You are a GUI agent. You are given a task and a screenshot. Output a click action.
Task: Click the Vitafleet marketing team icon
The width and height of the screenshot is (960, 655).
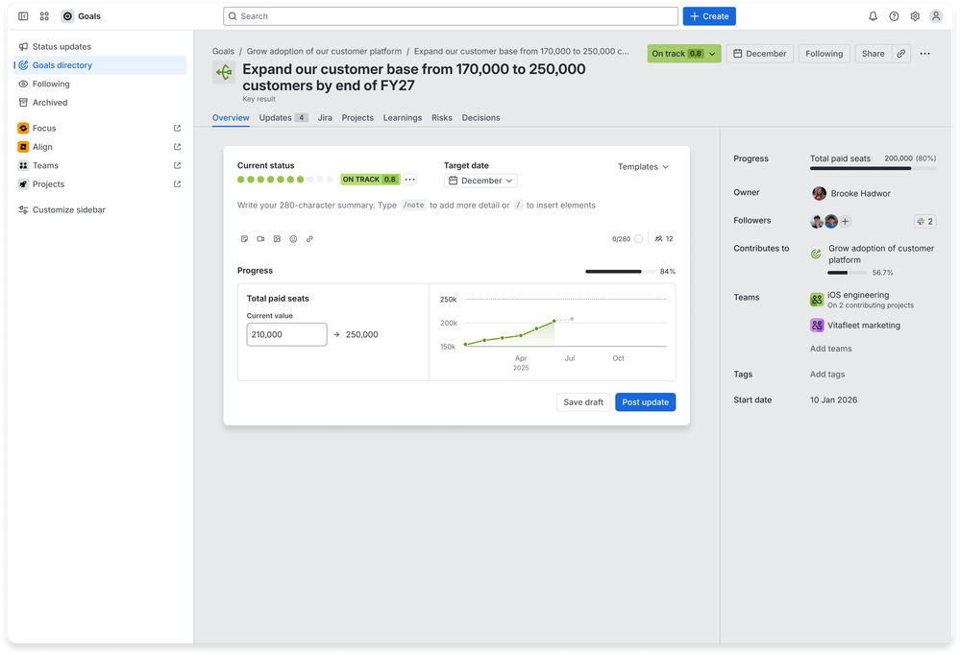click(x=817, y=326)
